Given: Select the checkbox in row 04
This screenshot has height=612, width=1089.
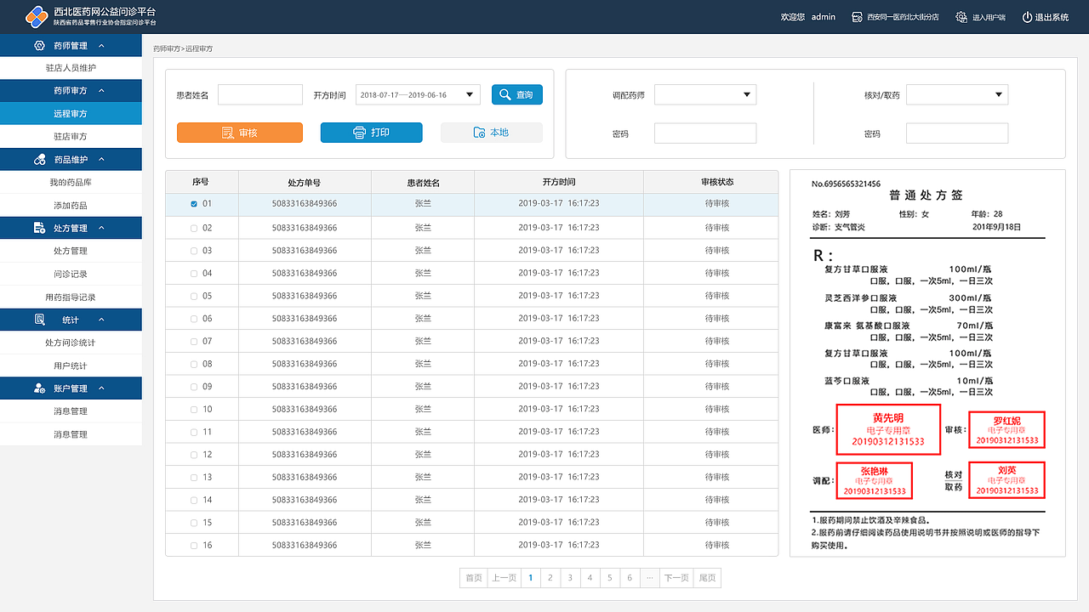Looking at the screenshot, I should click(x=194, y=274).
